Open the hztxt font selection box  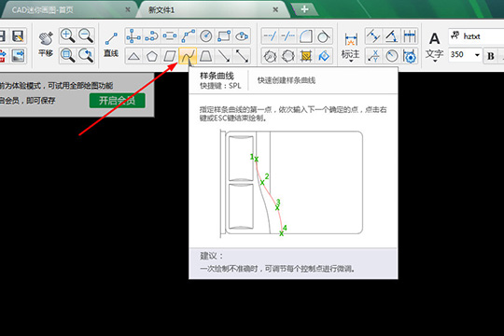pos(476,36)
